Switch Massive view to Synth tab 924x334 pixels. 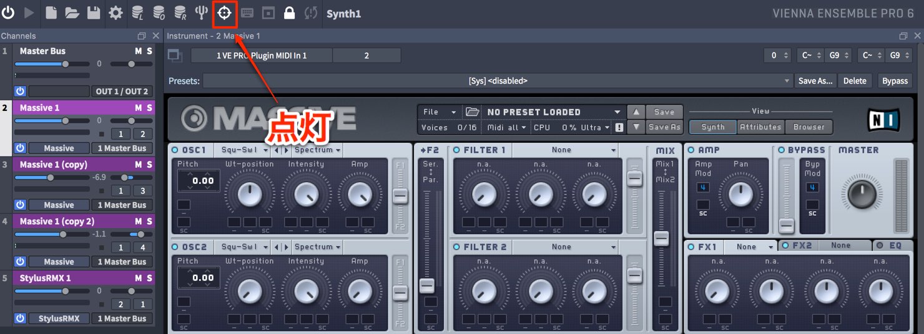(713, 127)
